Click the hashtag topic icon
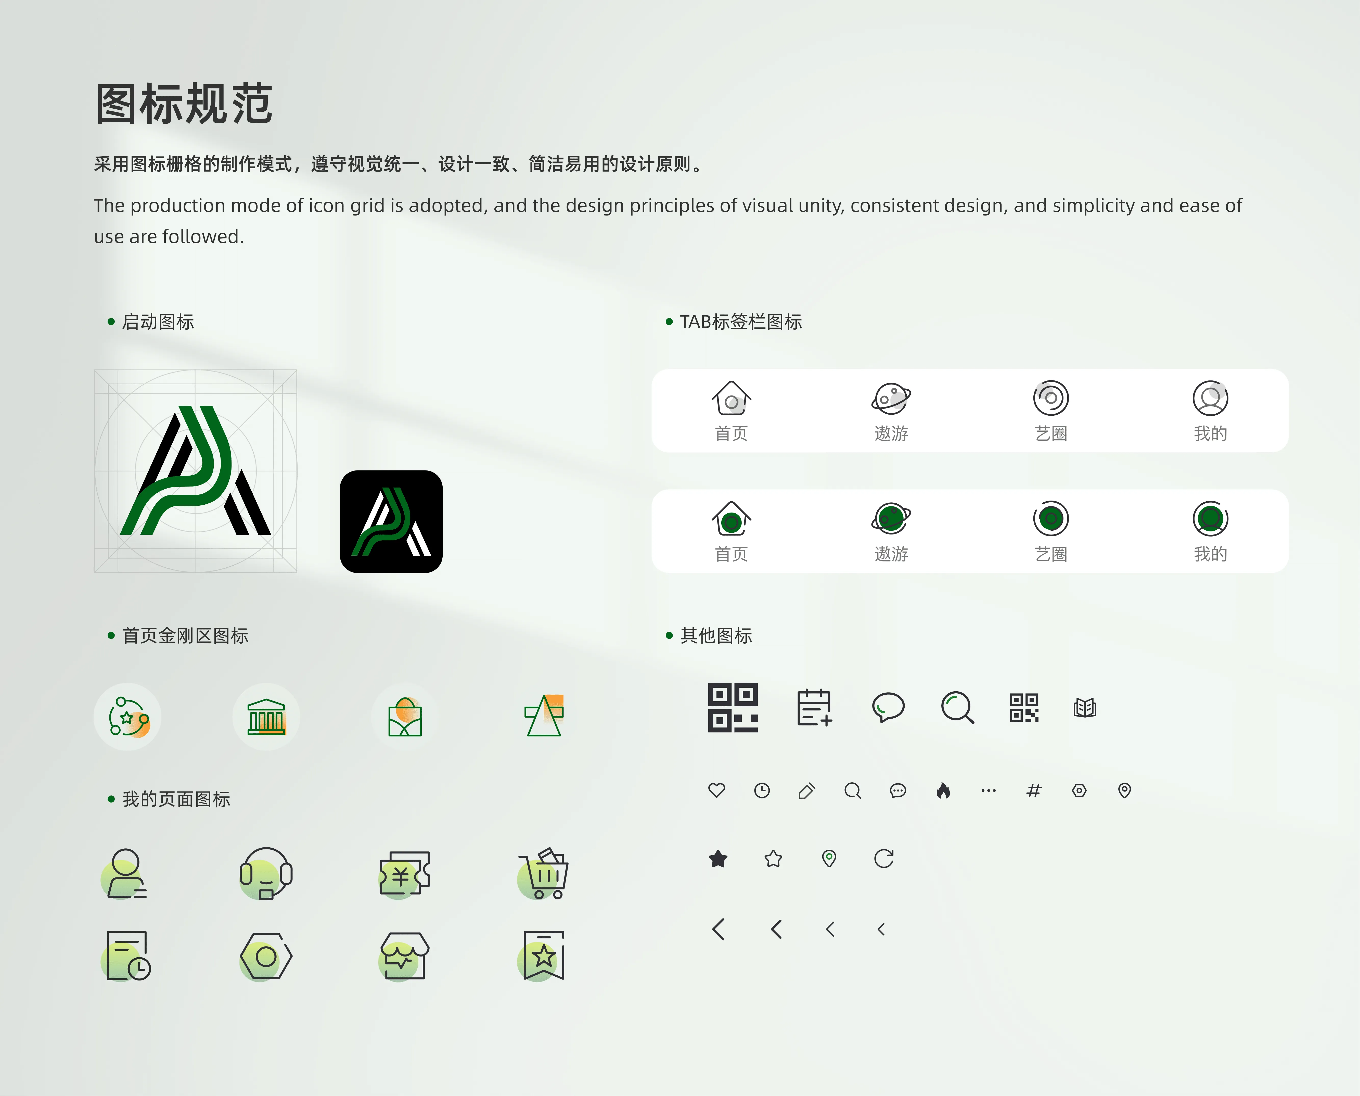This screenshot has height=1096, width=1360. tap(1034, 791)
